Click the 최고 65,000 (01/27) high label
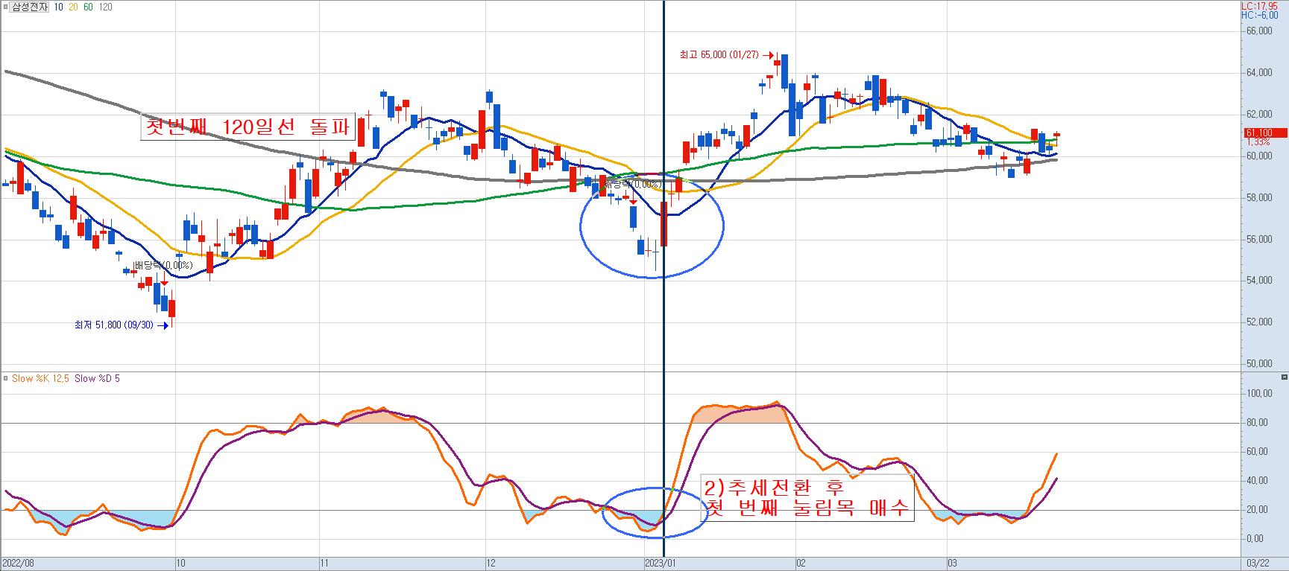1289x571 pixels. tap(719, 54)
